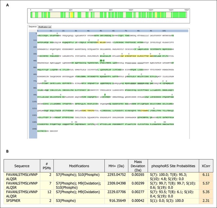Click the phosphoRS Site Probabilities header
The height and width of the screenshot is (208, 217).
[173, 166]
